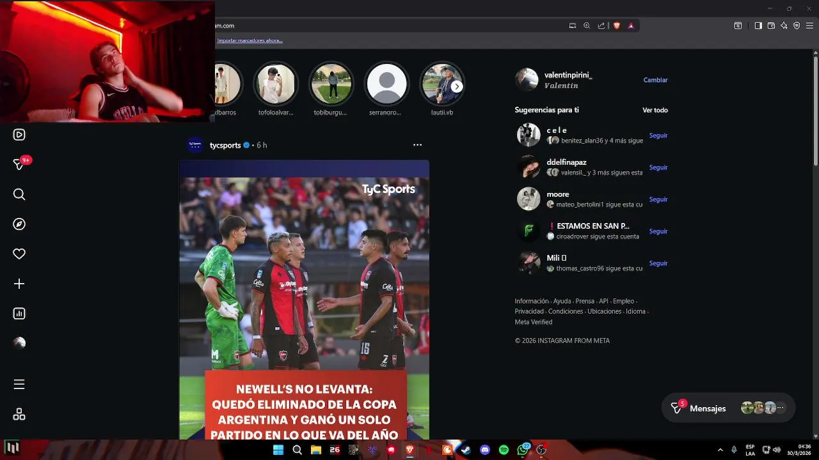Viewport: 819px width, 460px height.
Task: Open Brave Rewards triangle icon
Action: click(x=631, y=26)
